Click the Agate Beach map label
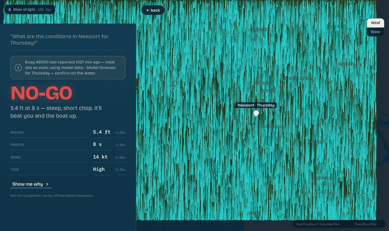Image resolution: width=389 pixels, height=231 pixels. (x=259, y=29)
